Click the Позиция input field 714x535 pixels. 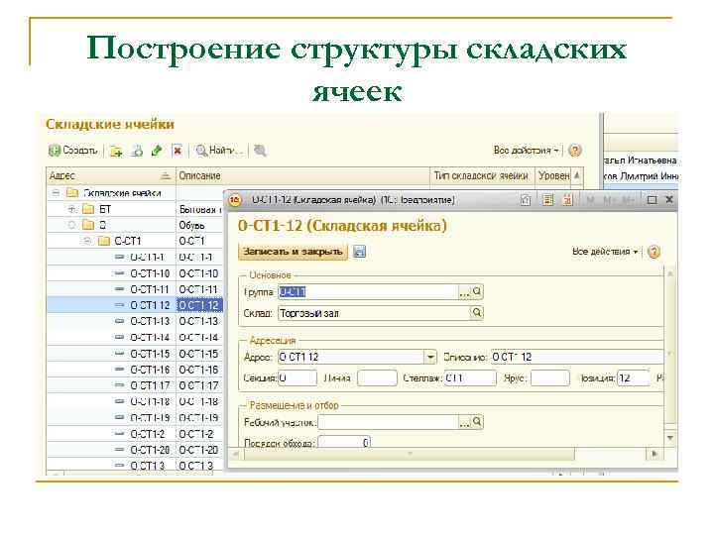click(x=634, y=378)
